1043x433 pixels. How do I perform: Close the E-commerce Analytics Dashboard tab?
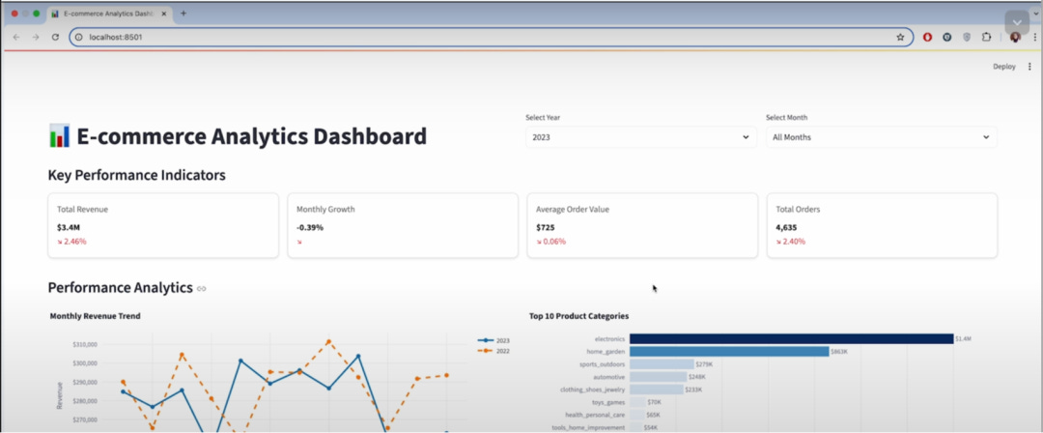click(x=164, y=14)
